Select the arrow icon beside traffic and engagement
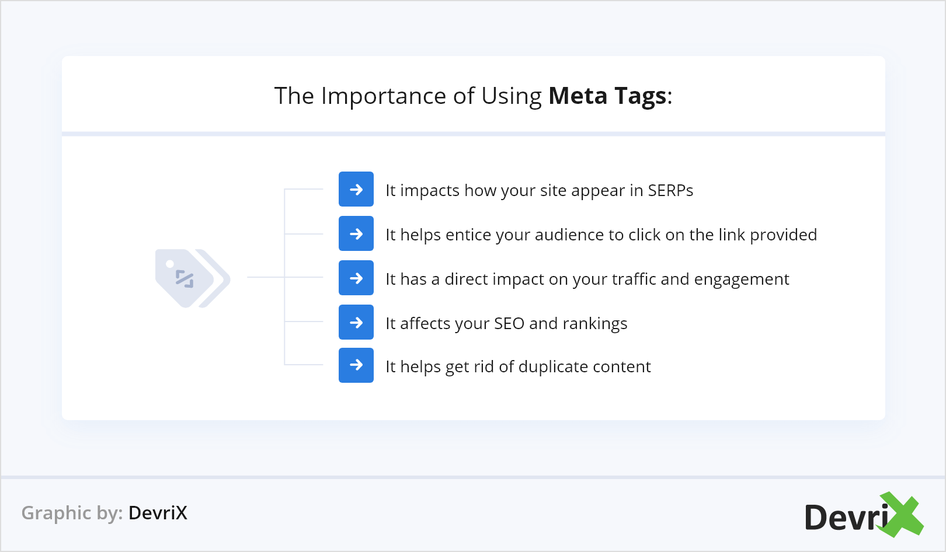Image resolution: width=946 pixels, height=552 pixels. click(356, 278)
